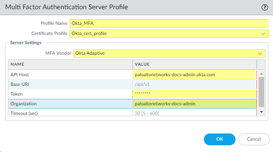
Task: Click the masked Token value field
Action: (x=195, y=94)
